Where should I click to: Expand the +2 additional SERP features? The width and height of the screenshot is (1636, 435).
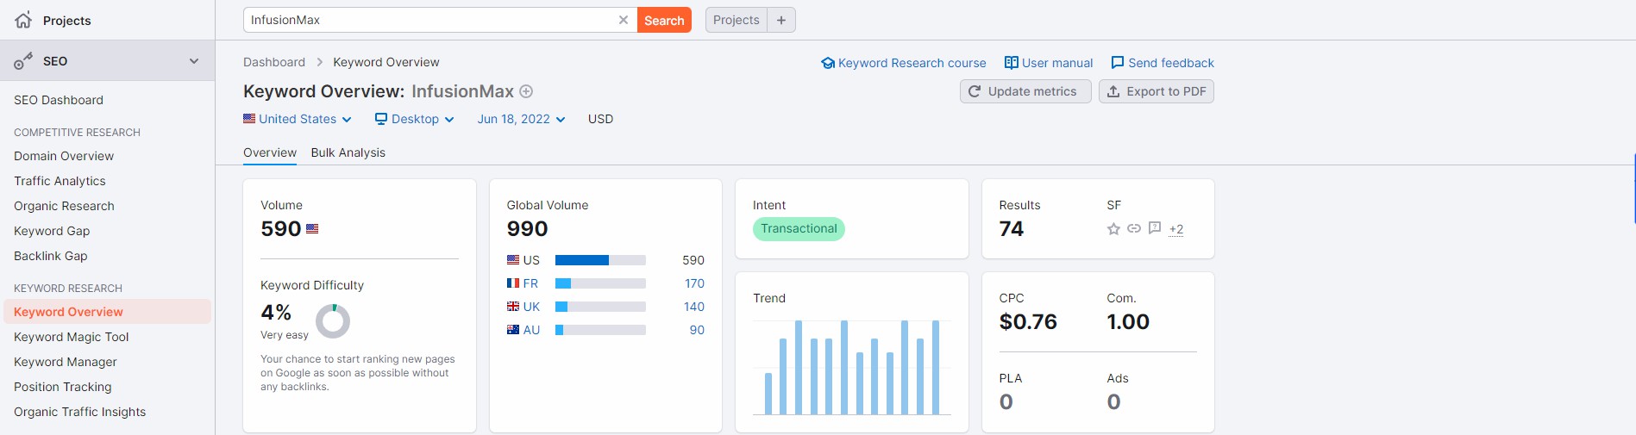click(1175, 229)
